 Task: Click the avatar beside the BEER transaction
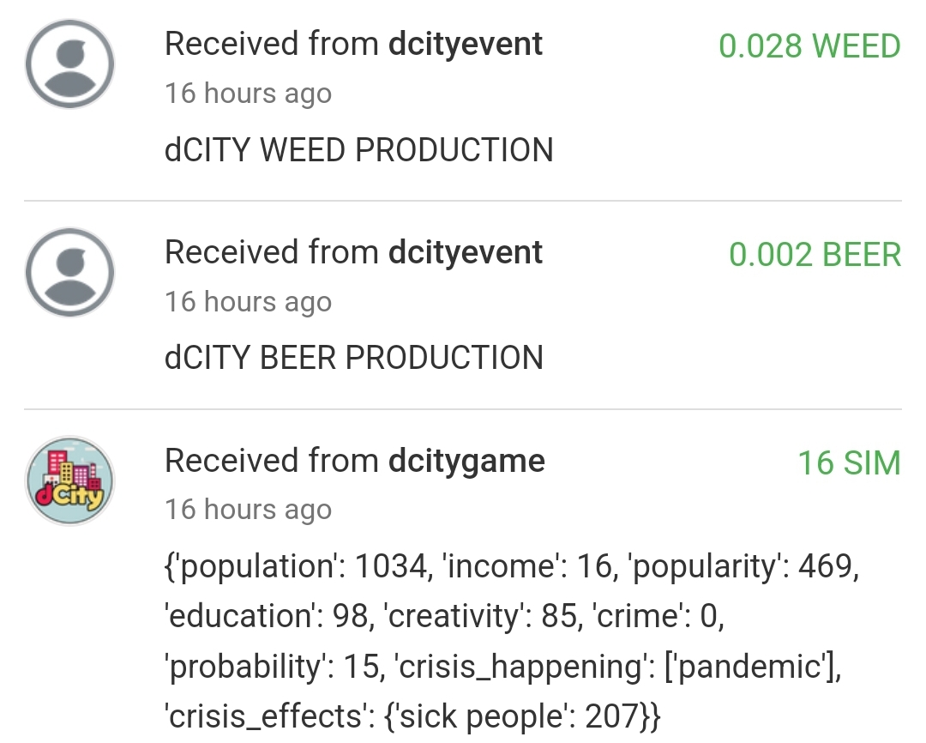pyautogui.click(x=69, y=272)
